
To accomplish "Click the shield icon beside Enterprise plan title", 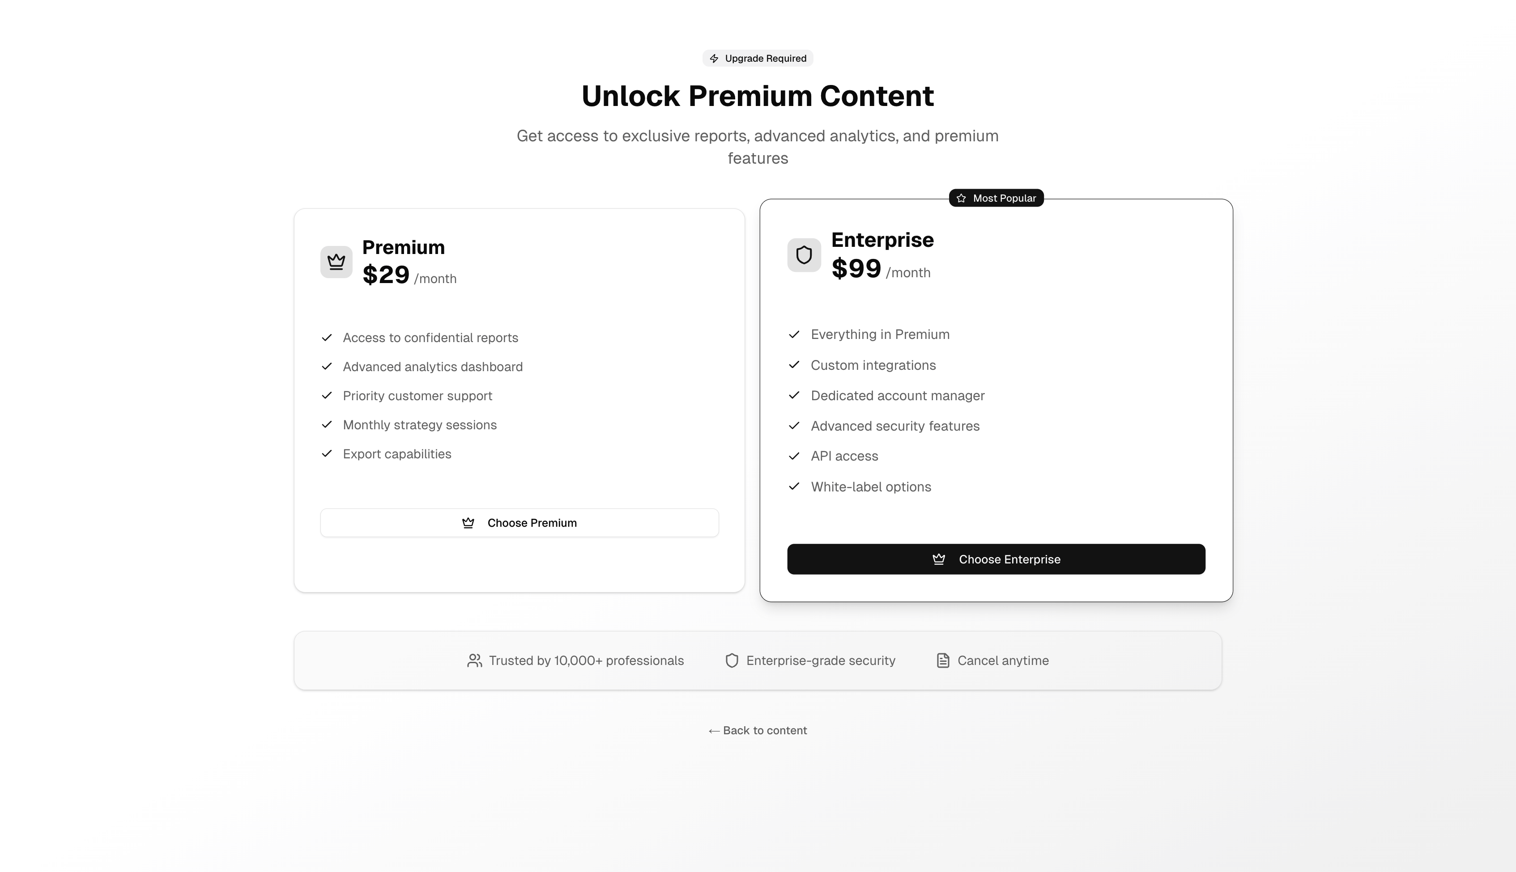I will coord(804,255).
